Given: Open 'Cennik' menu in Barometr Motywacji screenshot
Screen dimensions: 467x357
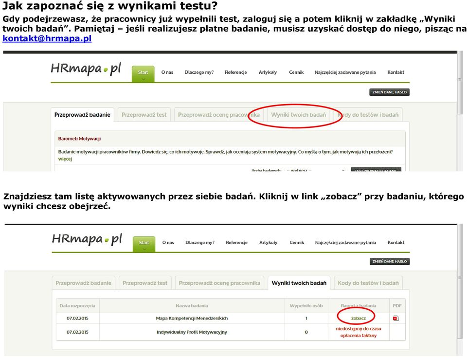Looking at the screenshot, I should (296, 72).
